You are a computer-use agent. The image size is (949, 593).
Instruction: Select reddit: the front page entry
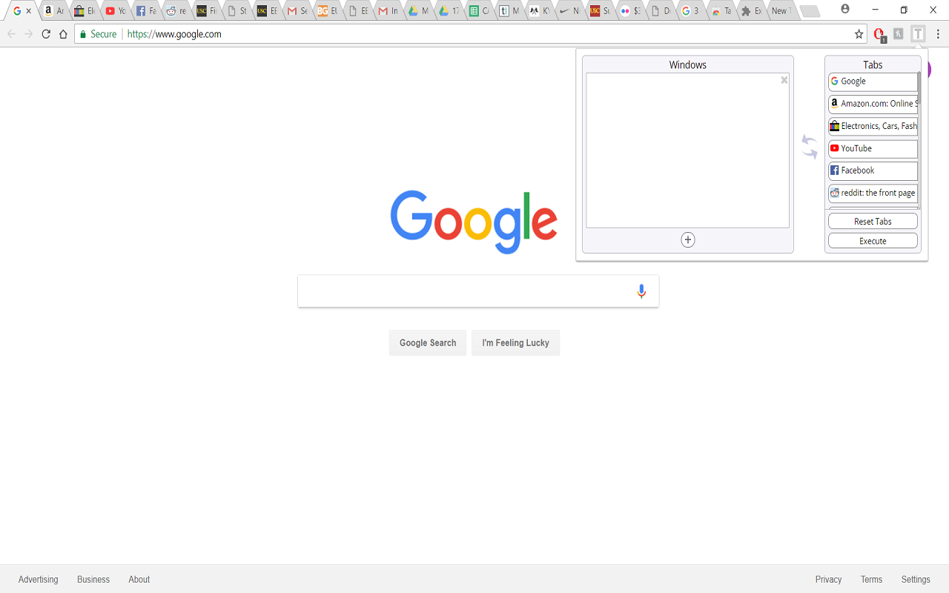pos(873,193)
